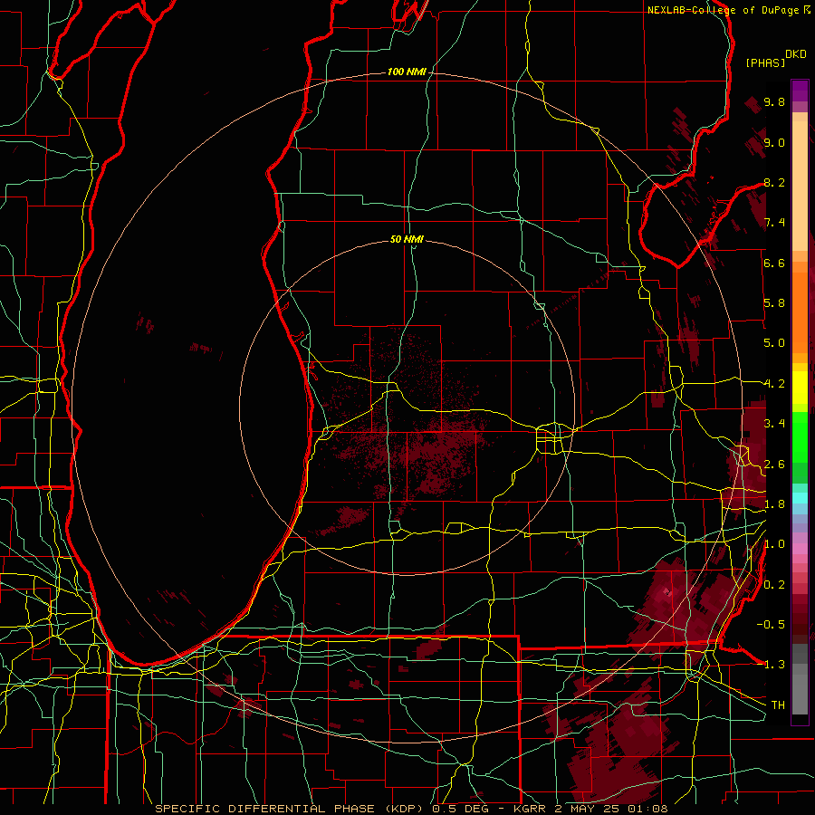The width and height of the screenshot is (815, 815).
Task: Select the orange segment of the color bar
Action: [x=800, y=312]
